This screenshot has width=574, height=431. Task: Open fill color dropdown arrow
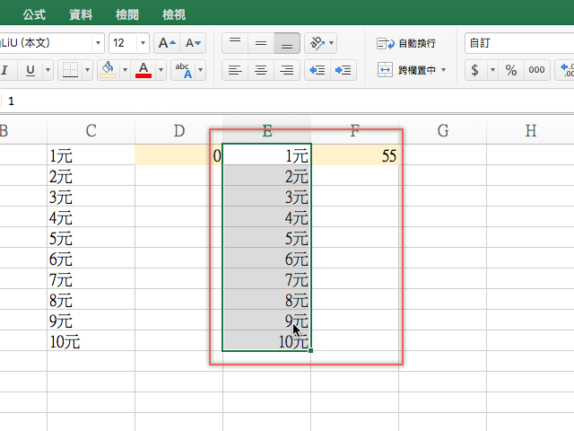tap(125, 70)
